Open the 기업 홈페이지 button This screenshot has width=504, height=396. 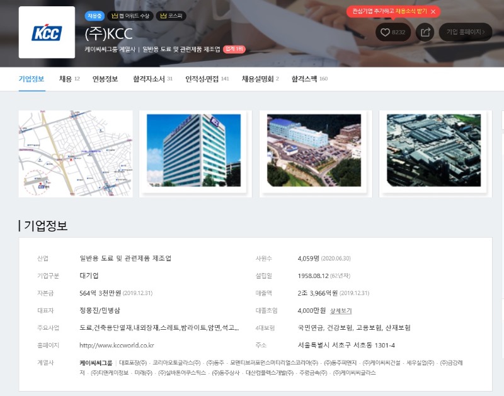[x=466, y=32]
